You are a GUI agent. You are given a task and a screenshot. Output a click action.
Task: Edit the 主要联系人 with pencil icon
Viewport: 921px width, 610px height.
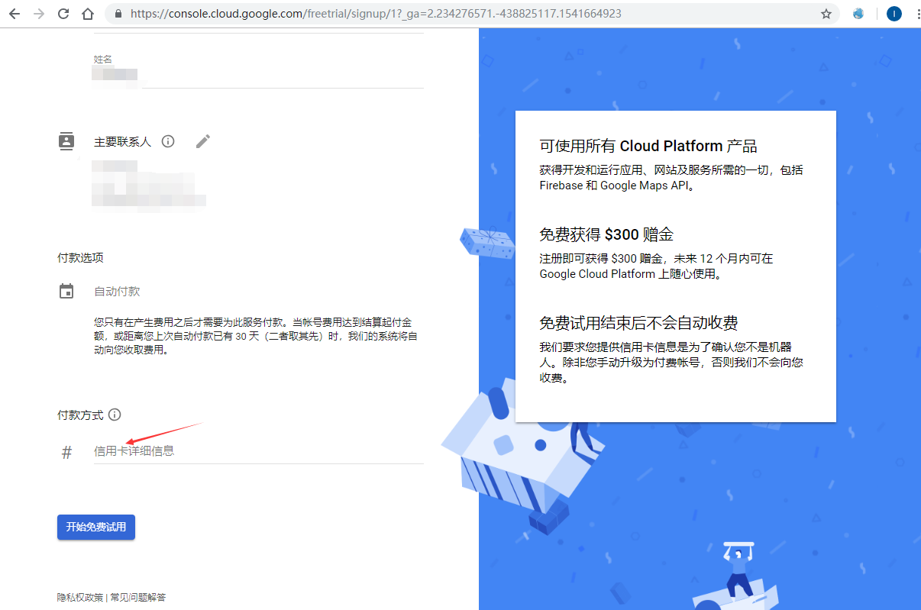[x=202, y=141]
